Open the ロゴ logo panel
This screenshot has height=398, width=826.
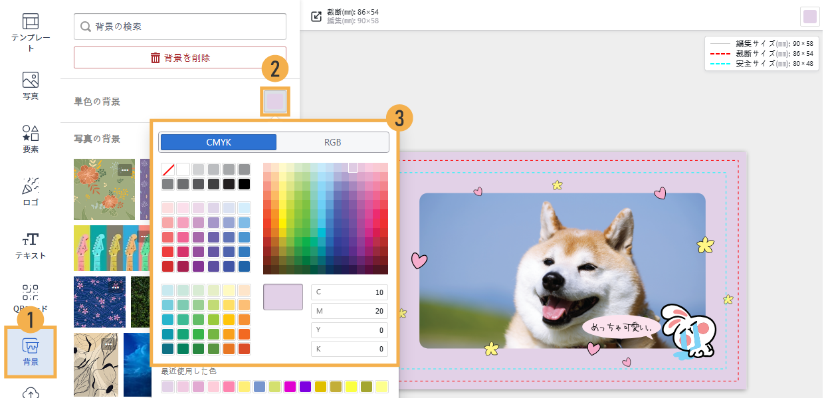(x=31, y=192)
